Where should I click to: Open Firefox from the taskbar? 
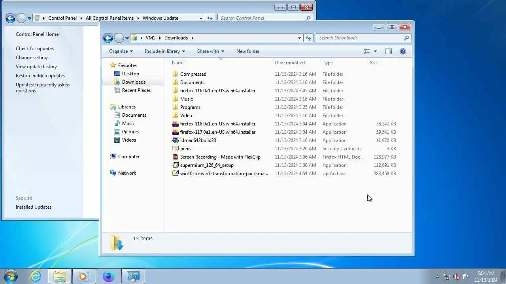pyautogui.click(x=108, y=277)
